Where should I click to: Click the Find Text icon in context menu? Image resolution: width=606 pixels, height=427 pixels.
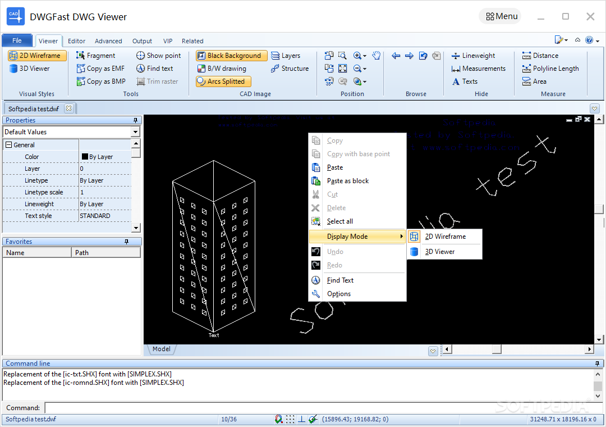(316, 280)
